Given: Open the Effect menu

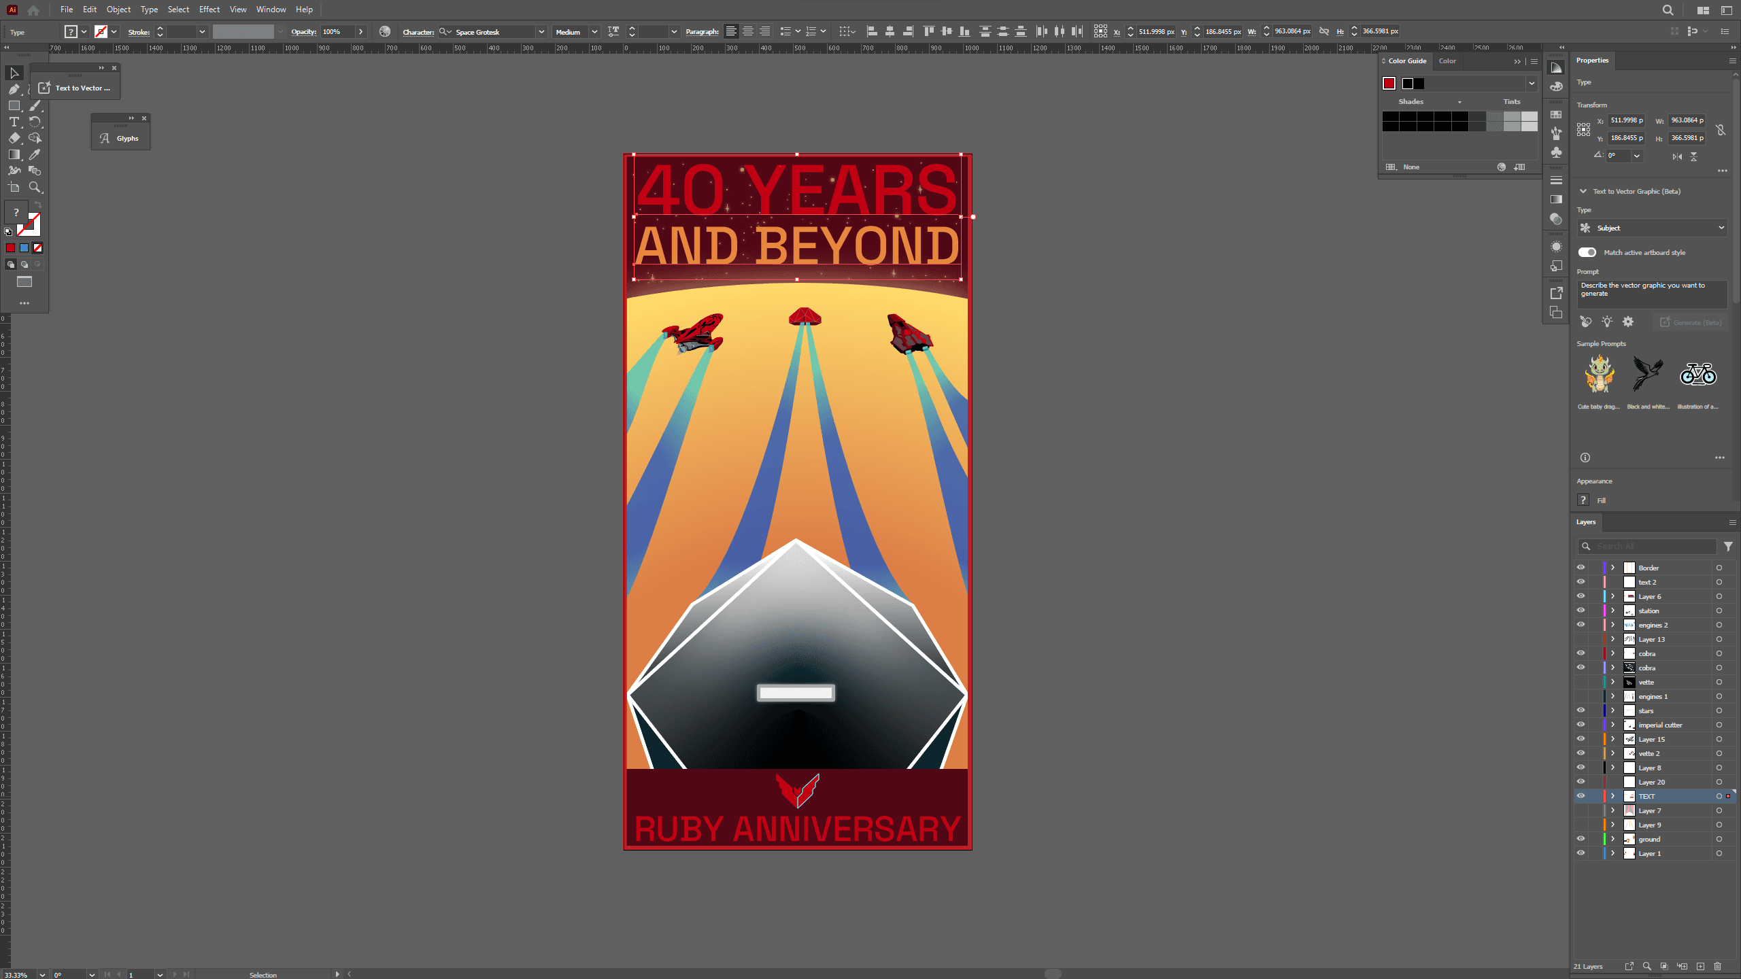Looking at the screenshot, I should pos(209,10).
